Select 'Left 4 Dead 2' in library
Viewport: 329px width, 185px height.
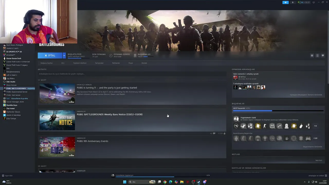12,75
